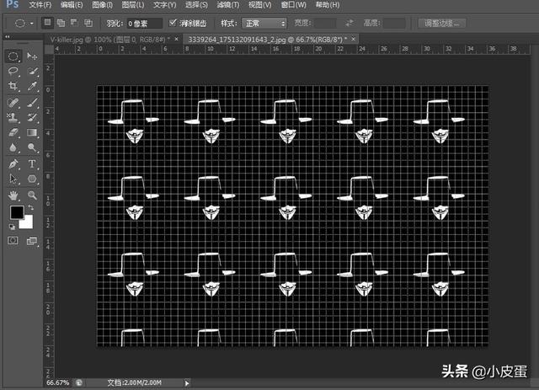Select the Eraser tool
The height and width of the screenshot is (390, 539).
tap(13, 132)
